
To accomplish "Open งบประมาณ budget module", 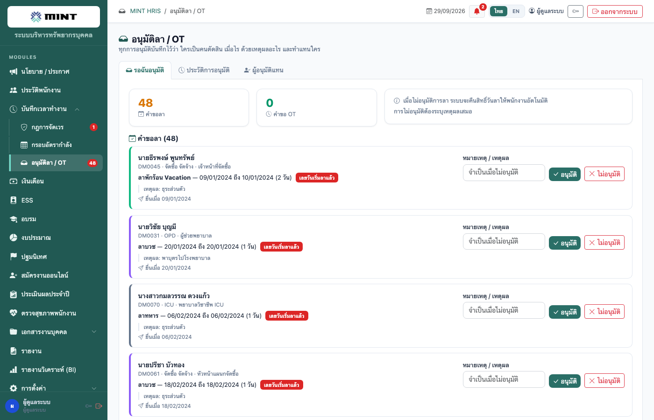I will (x=54, y=238).
